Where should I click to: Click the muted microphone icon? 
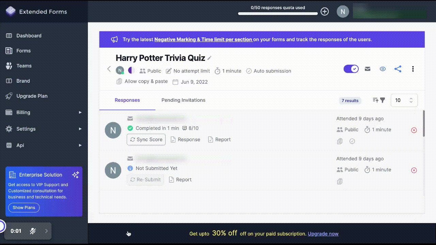(33, 231)
